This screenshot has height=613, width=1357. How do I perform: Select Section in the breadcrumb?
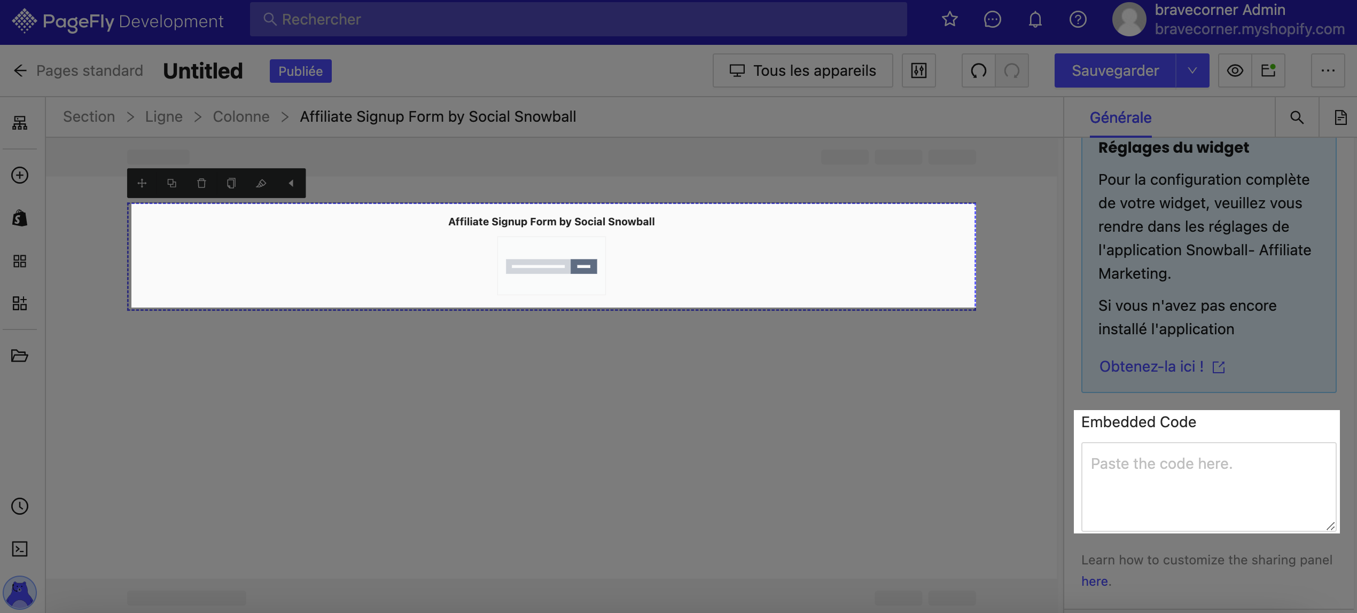click(89, 116)
